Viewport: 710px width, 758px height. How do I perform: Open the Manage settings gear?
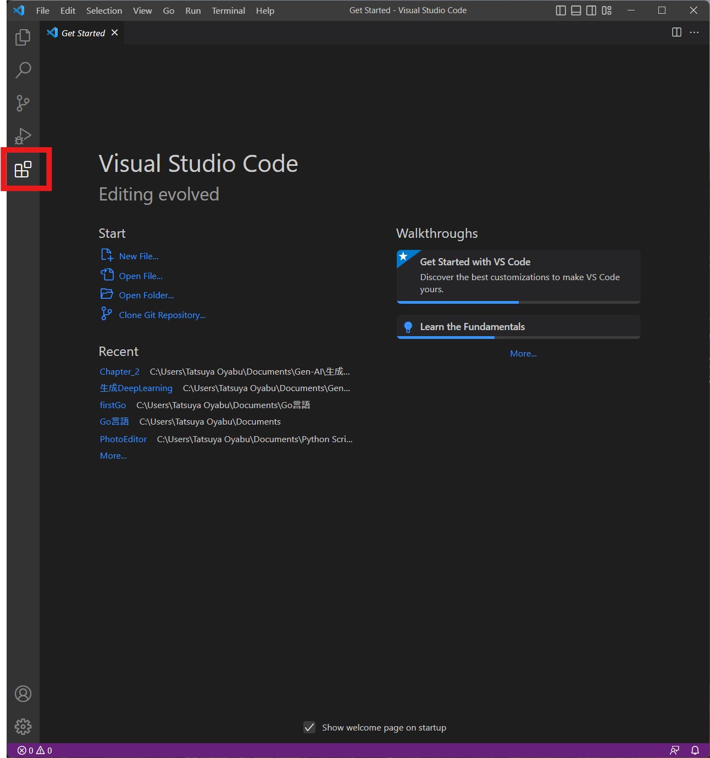pyautogui.click(x=23, y=726)
